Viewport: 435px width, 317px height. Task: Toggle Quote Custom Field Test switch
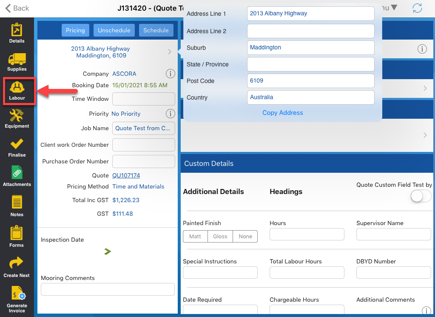coord(421,196)
